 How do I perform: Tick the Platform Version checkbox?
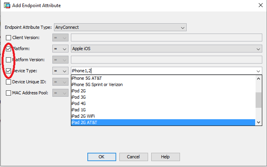coord(8,60)
